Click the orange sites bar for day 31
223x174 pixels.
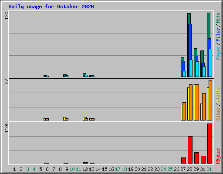pyautogui.click(x=210, y=100)
